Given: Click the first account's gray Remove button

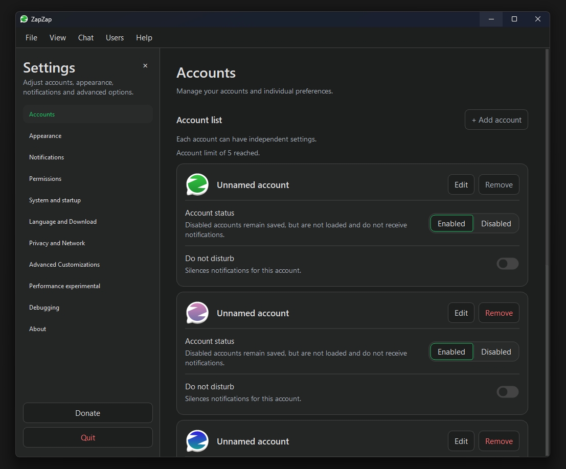Looking at the screenshot, I should point(499,185).
